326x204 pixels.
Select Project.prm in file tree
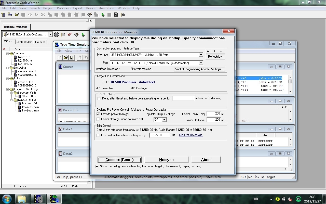30,107
